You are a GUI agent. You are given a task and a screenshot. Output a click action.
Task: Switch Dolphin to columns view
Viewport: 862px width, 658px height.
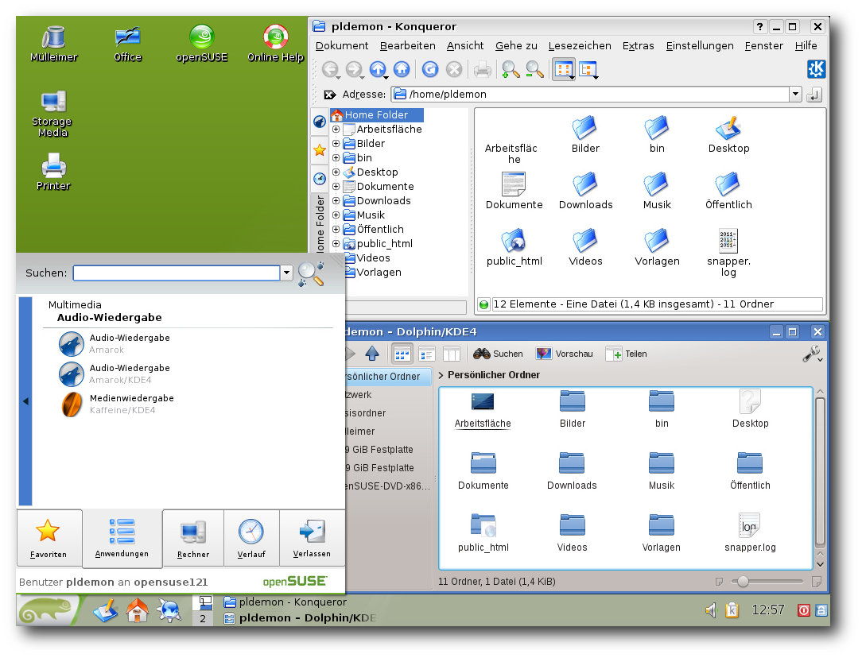[x=452, y=354]
